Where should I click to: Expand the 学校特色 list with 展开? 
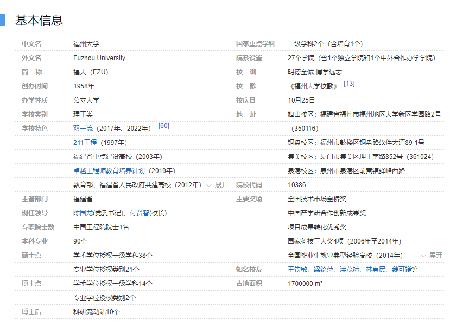pos(218,185)
